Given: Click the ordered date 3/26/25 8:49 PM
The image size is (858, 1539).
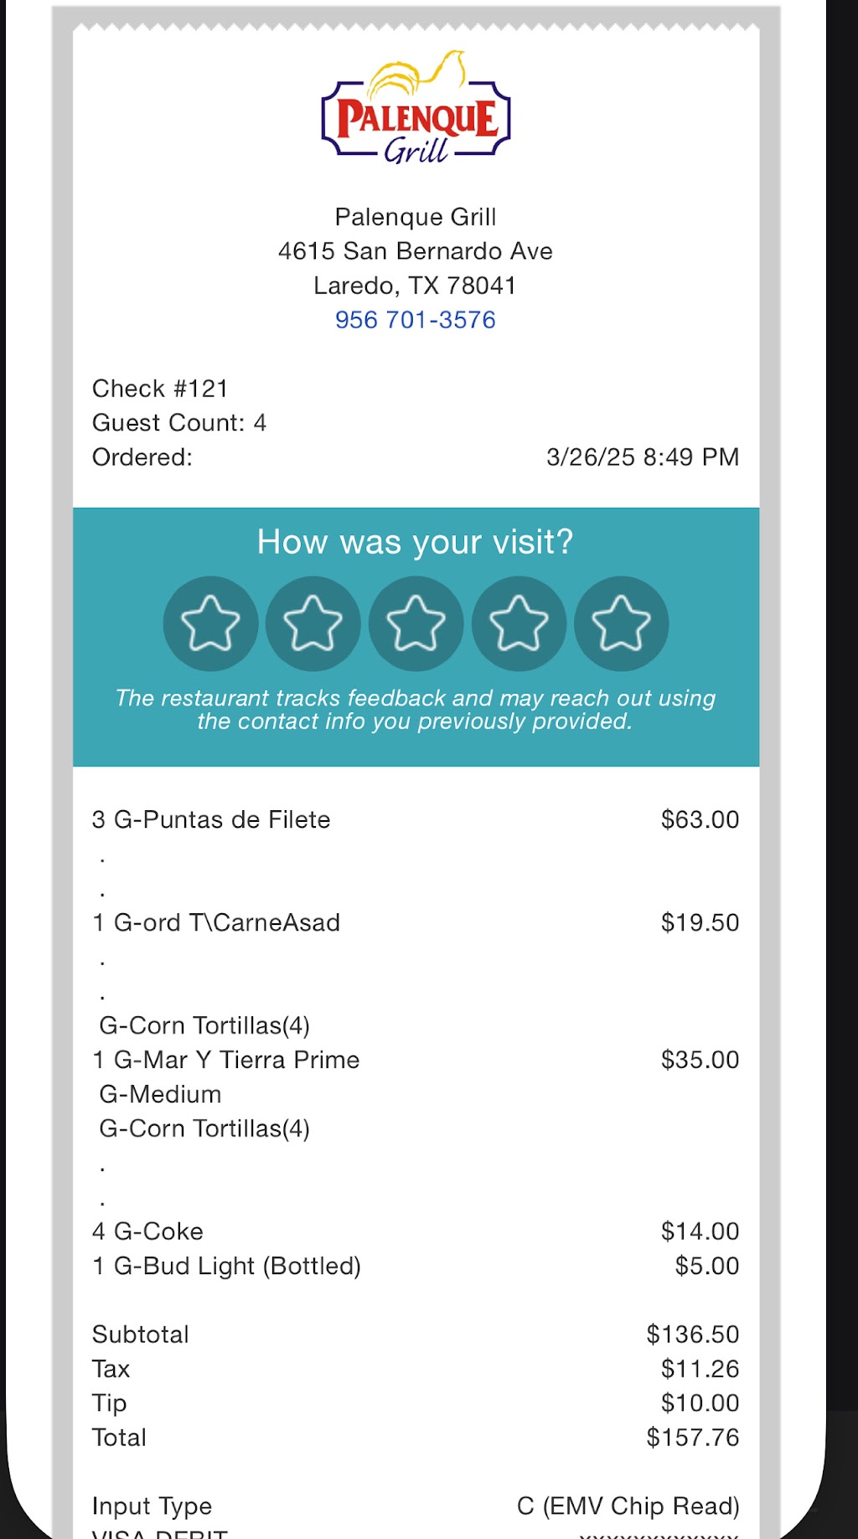Looking at the screenshot, I should pyautogui.click(x=643, y=457).
